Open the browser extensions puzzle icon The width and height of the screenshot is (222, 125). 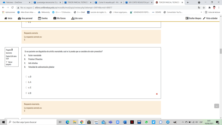(x=209, y=8)
